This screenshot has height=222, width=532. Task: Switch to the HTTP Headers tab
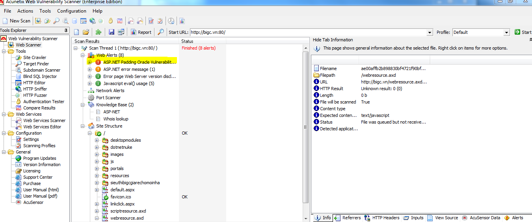click(382, 218)
